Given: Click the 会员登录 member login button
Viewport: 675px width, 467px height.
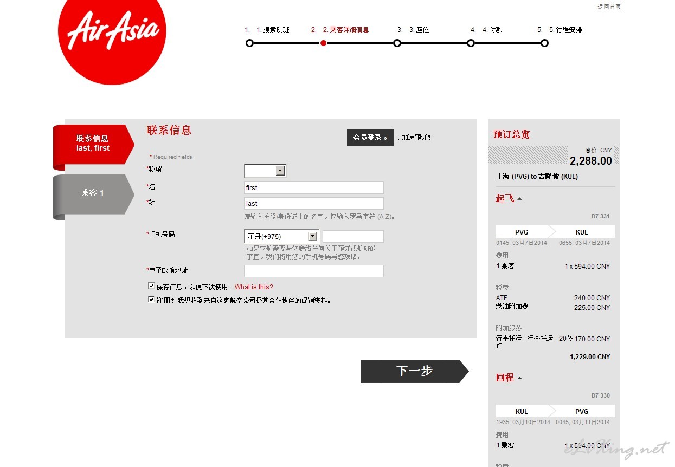Looking at the screenshot, I should coord(370,138).
